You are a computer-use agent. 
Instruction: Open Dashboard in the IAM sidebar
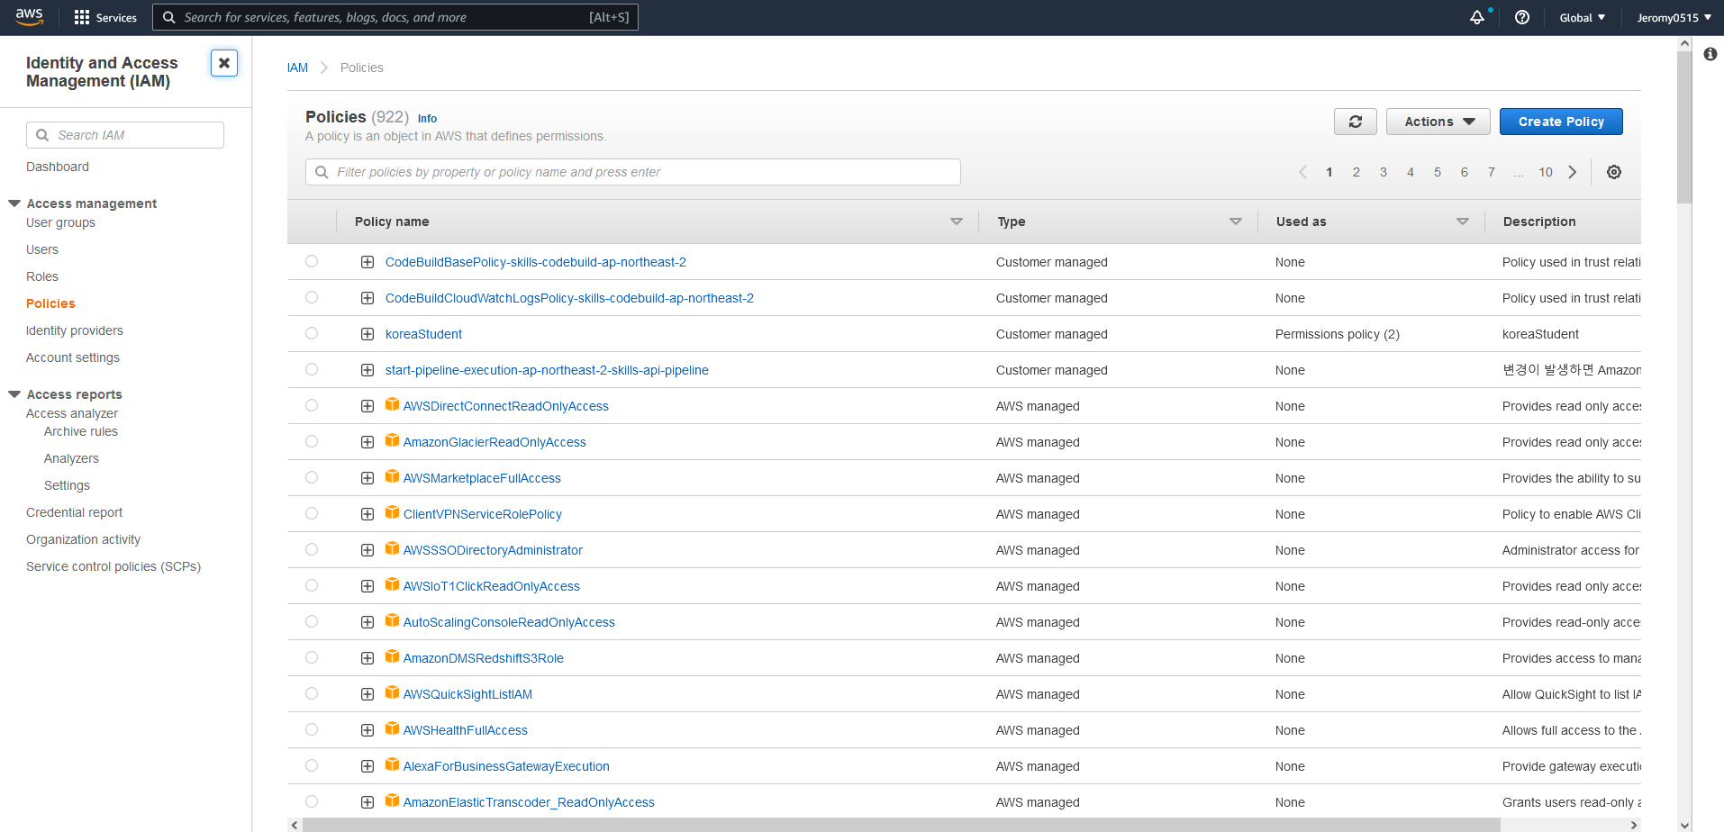58,167
